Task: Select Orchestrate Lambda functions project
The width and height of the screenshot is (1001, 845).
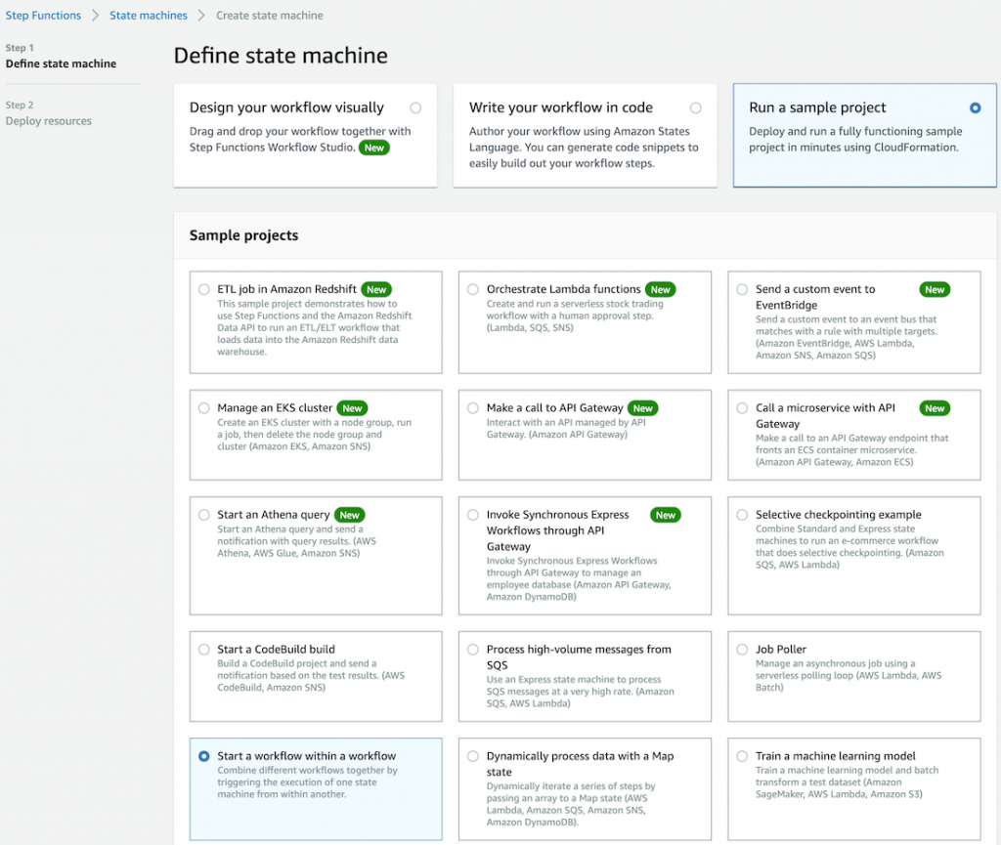Action: coord(472,289)
